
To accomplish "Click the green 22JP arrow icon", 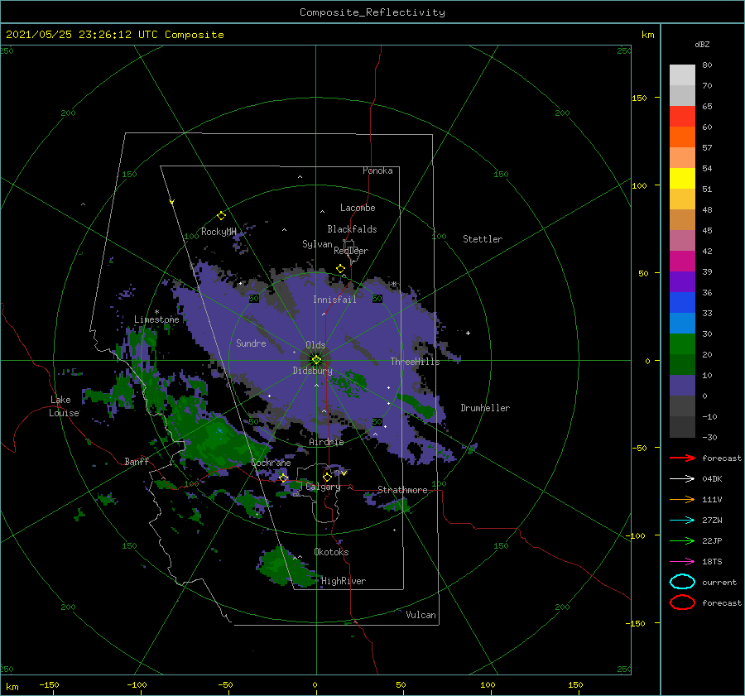I will [682, 540].
